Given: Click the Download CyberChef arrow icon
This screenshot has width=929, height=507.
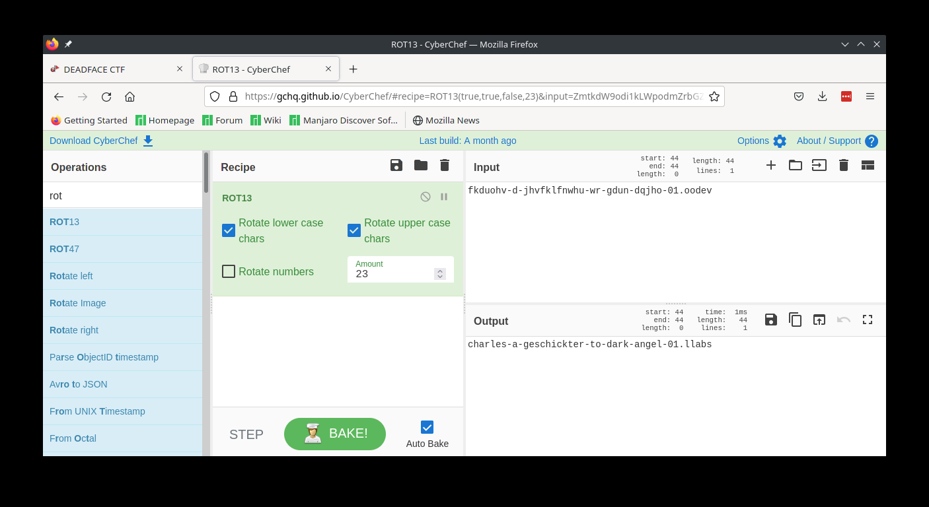Looking at the screenshot, I should pos(148,141).
